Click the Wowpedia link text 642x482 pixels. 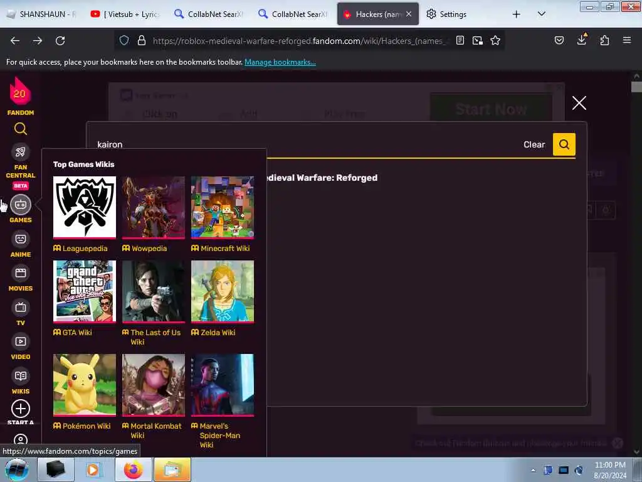pos(149,249)
